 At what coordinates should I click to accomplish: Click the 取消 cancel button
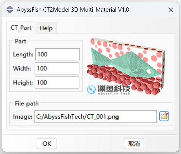pos(134,143)
